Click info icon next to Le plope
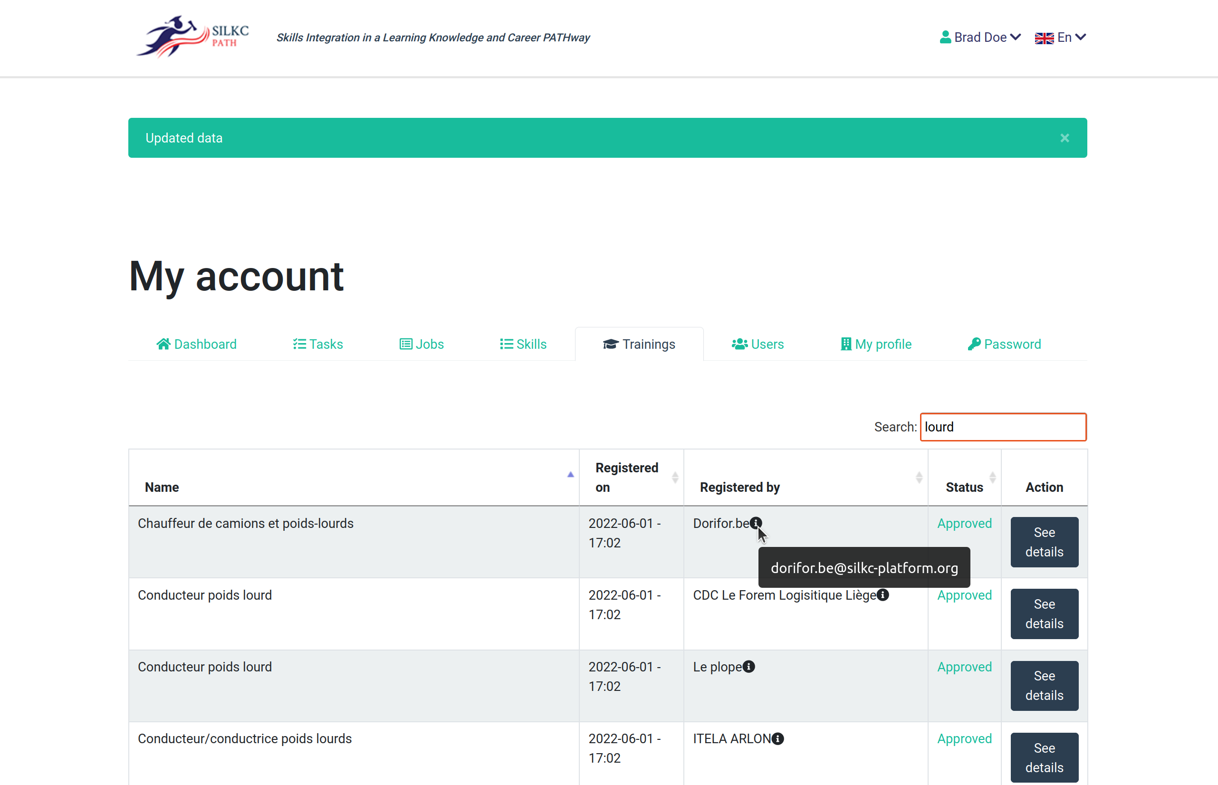 click(748, 667)
